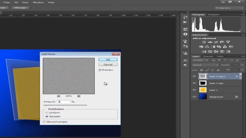Select Gaussian distribution radio button

pos(47,117)
